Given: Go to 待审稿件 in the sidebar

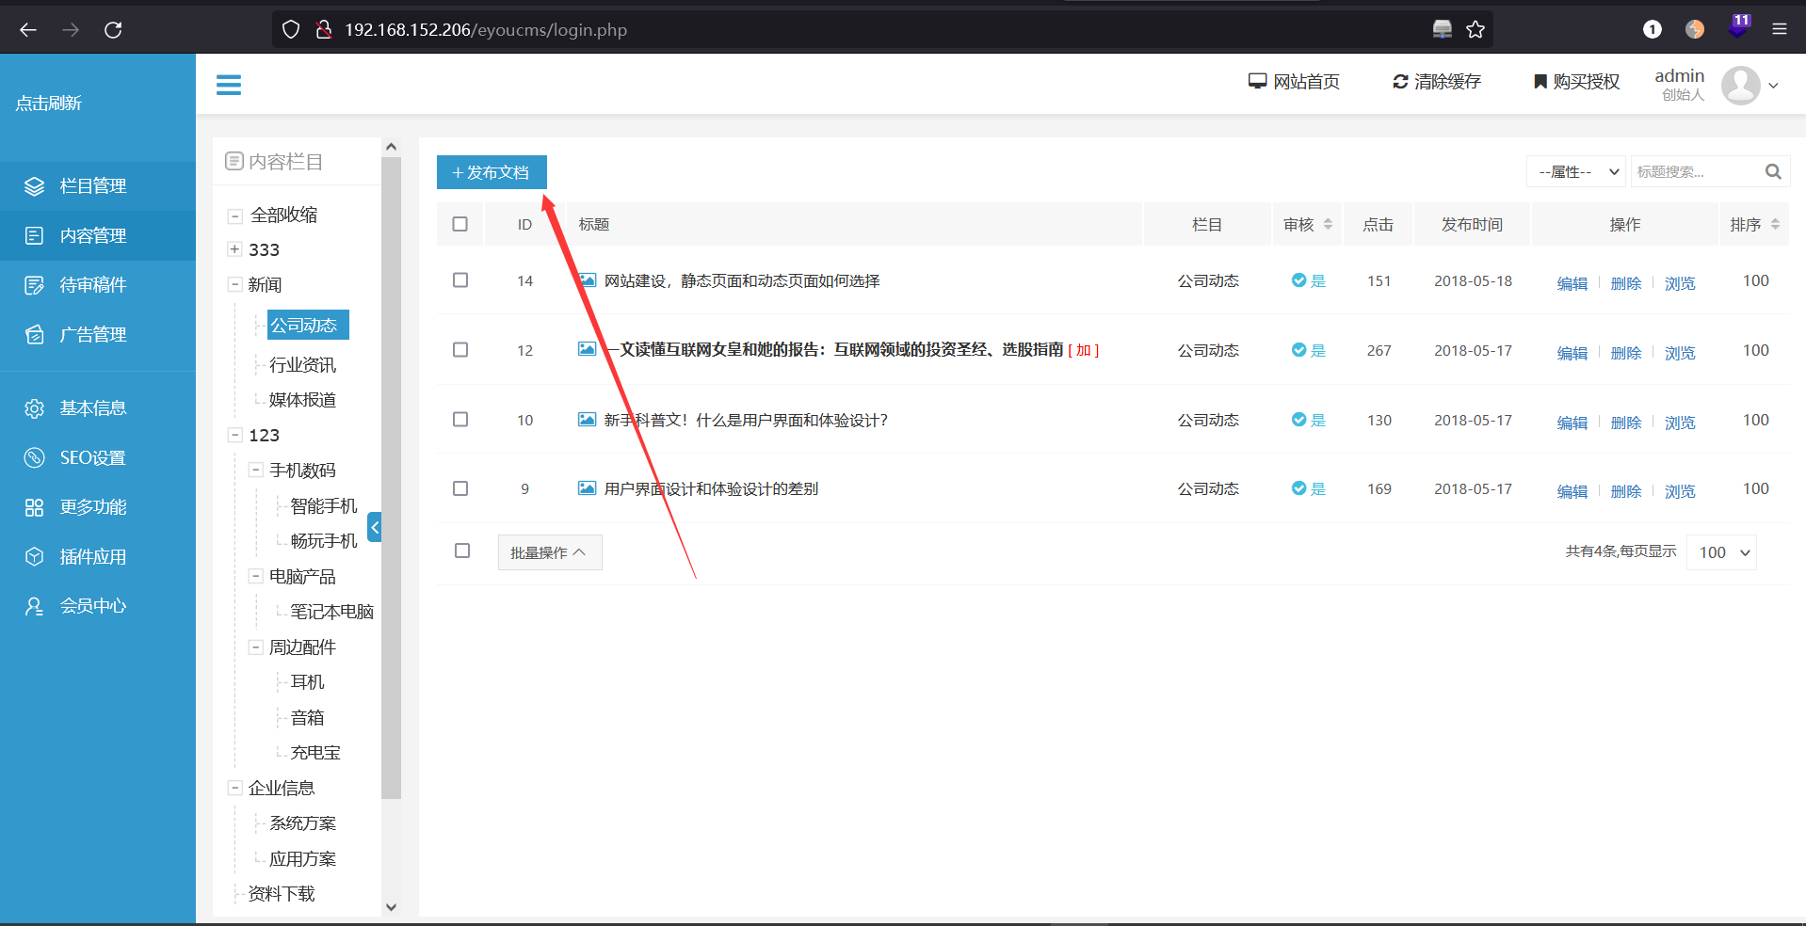Looking at the screenshot, I should 98,285.
